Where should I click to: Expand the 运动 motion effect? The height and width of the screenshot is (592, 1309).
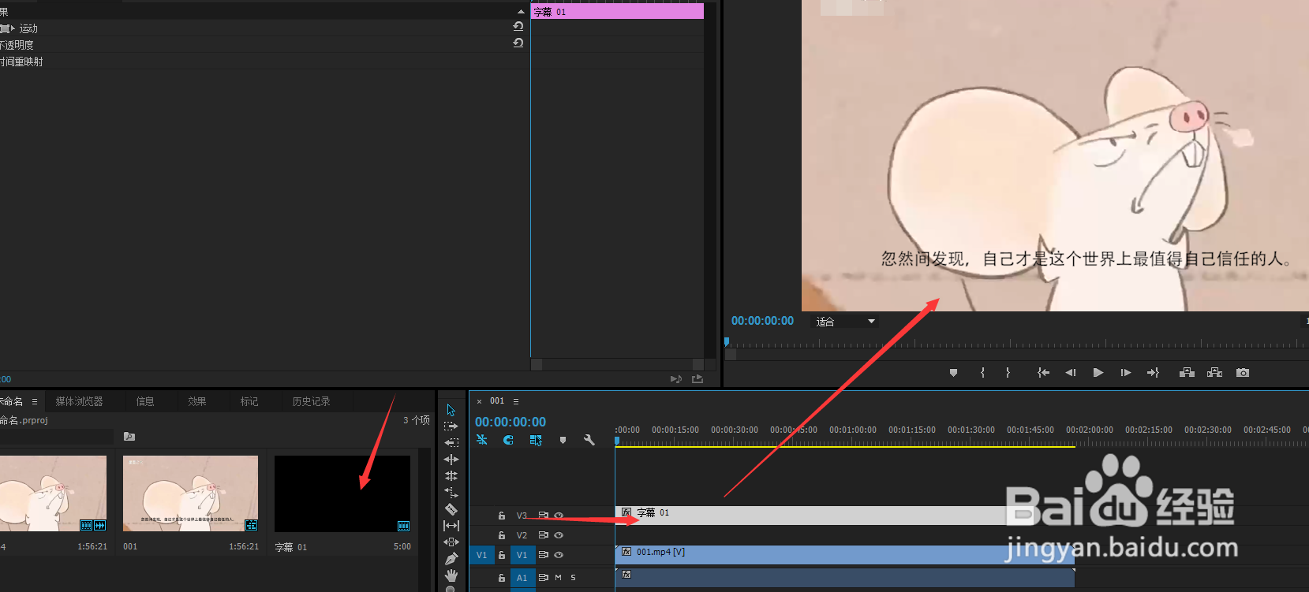13,28
